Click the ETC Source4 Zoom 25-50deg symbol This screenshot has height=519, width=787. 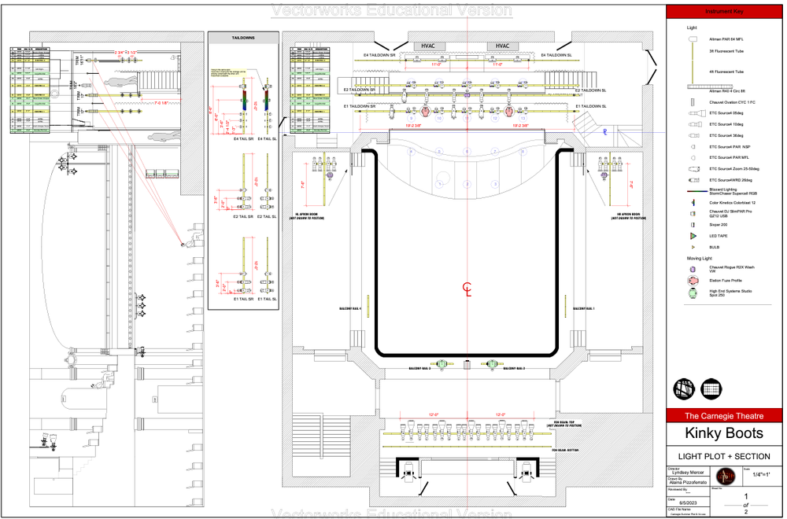tap(693, 169)
